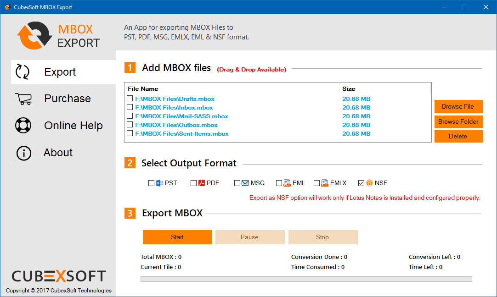Click the Time Consumed : 0 status

[318, 267]
